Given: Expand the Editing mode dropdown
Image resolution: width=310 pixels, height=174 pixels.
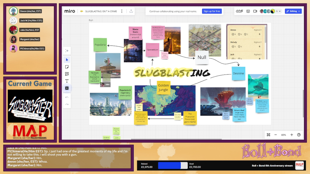Looking at the screenshot, I should pyautogui.click(x=293, y=11).
